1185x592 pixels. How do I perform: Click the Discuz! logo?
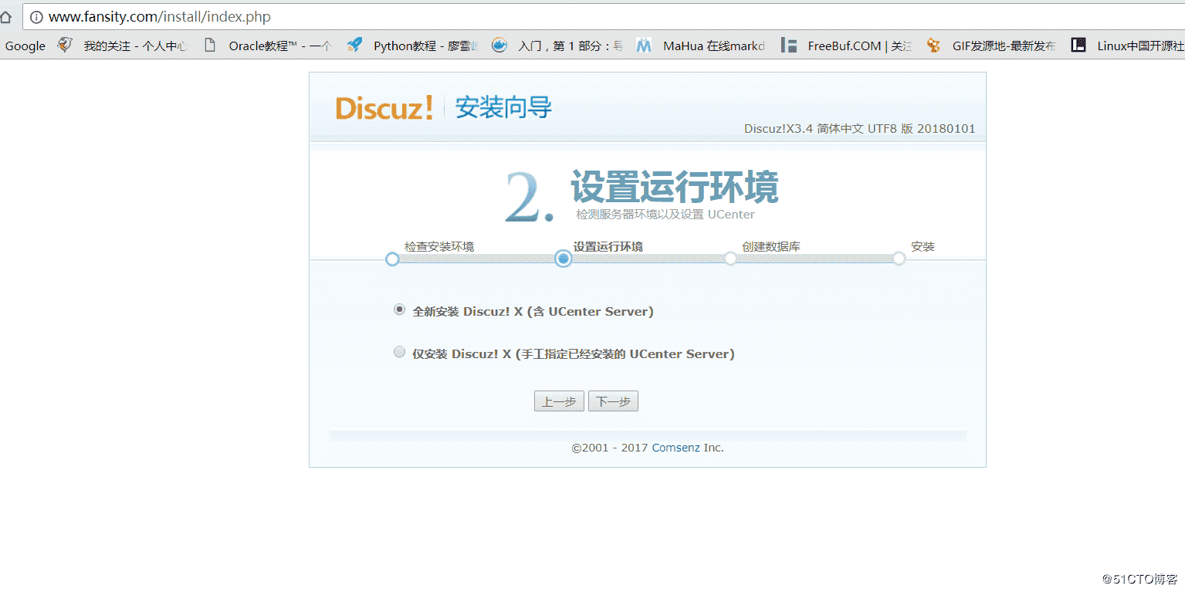[384, 108]
